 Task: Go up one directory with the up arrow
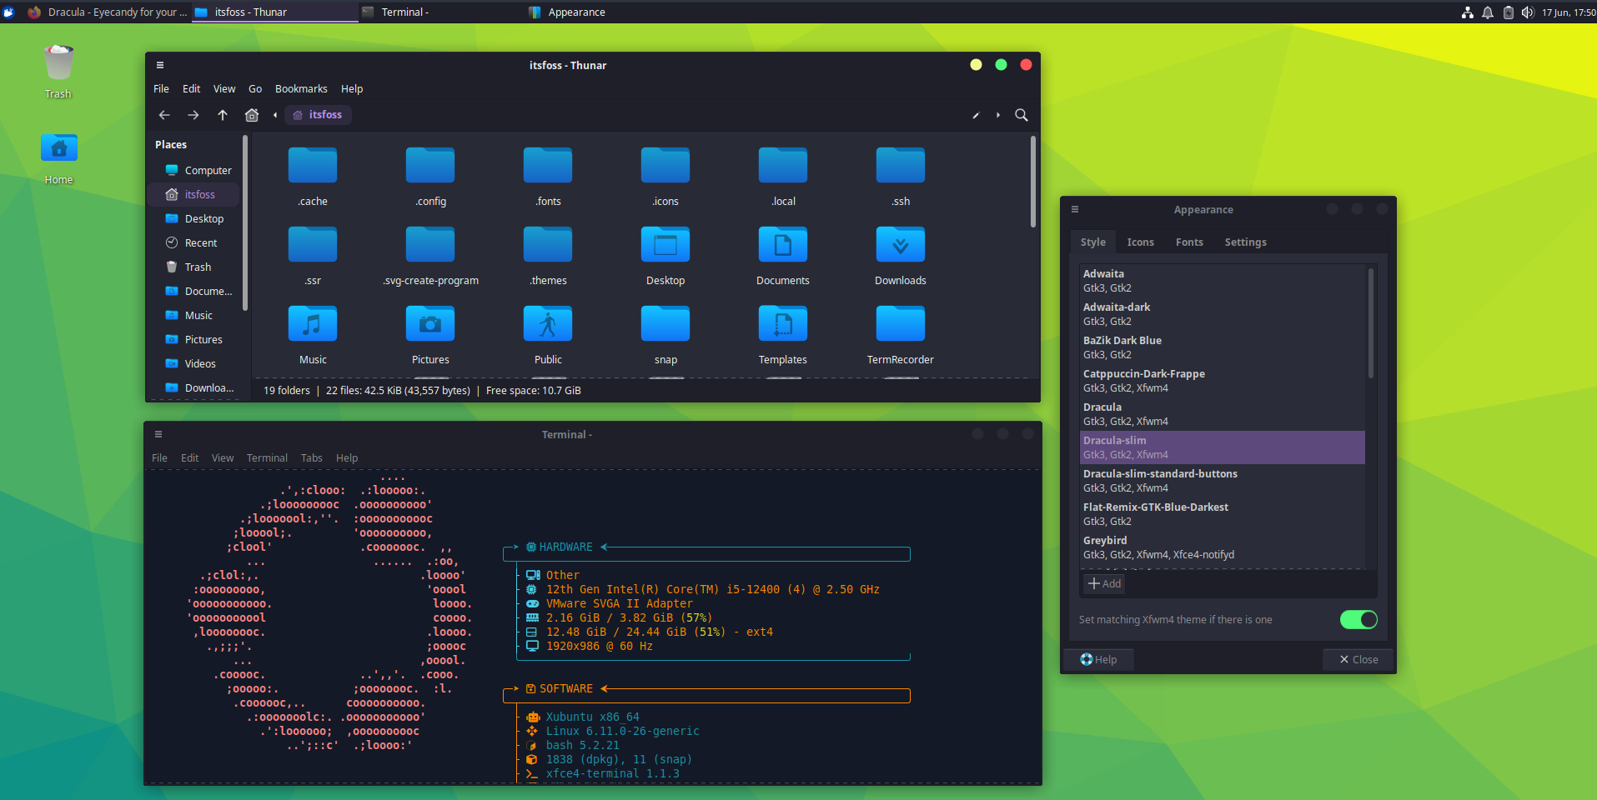click(223, 115)
